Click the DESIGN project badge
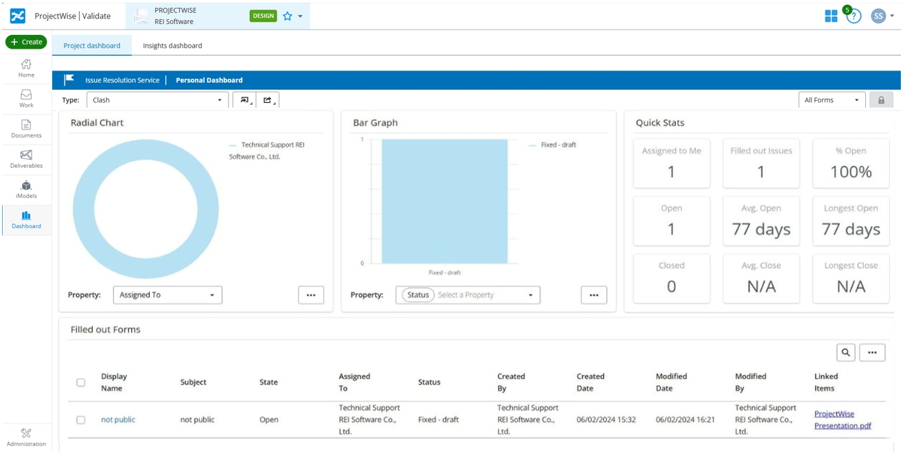Screen dimensions: 901x453 point(264,16)
